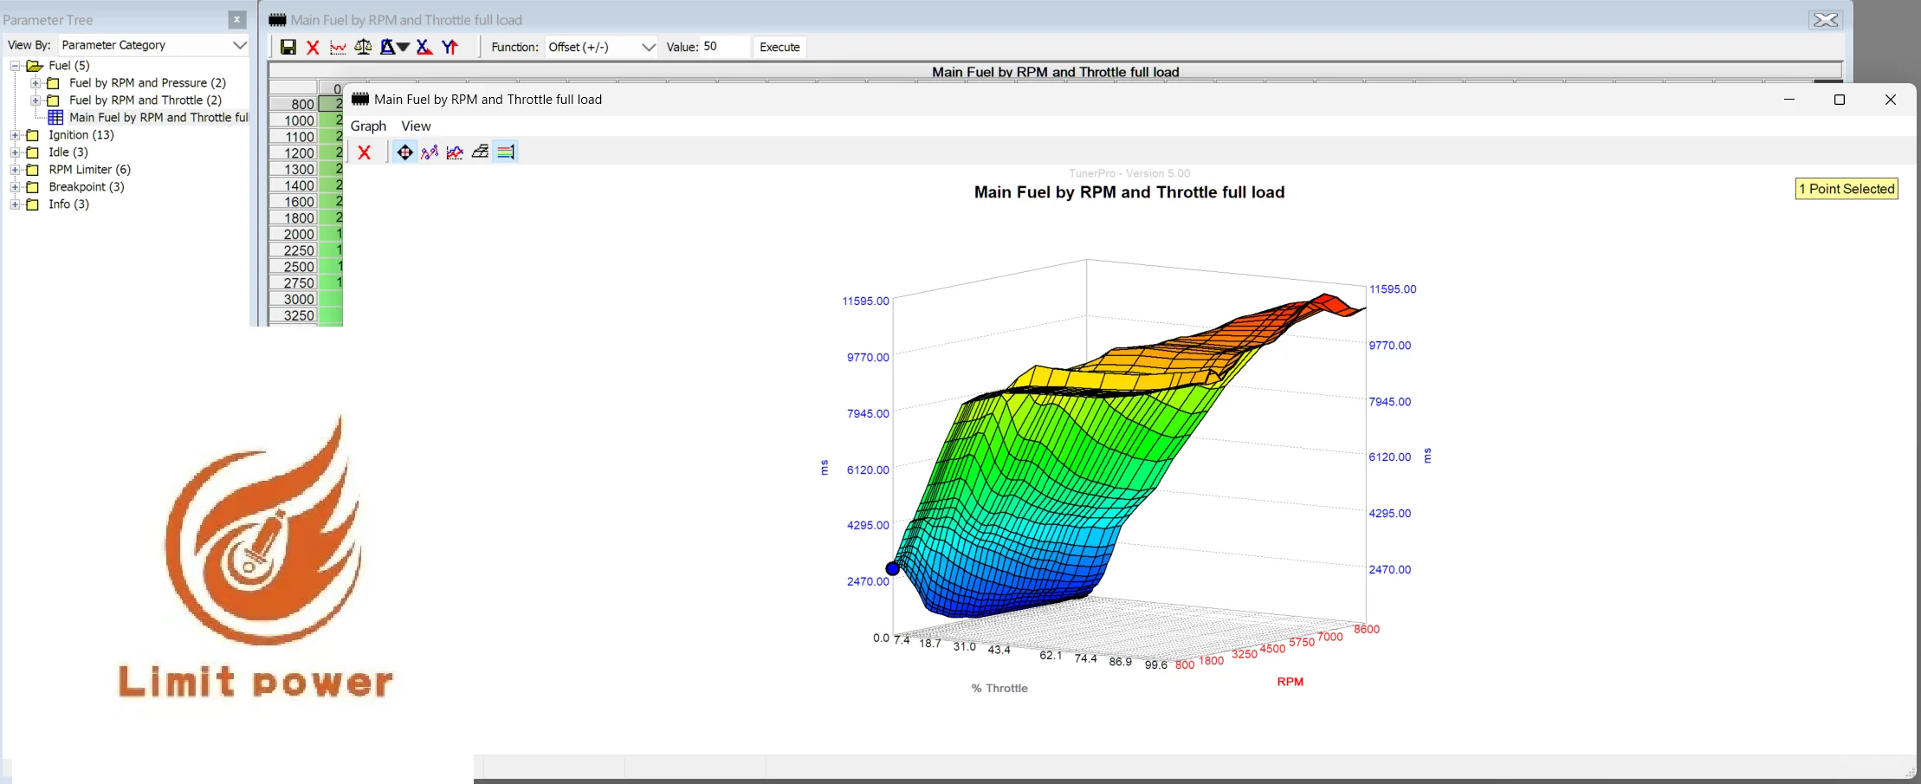Viewport: 1921px width, 784px height.
Task: Open the Graph menu in graph window
Action: point(368,126)
